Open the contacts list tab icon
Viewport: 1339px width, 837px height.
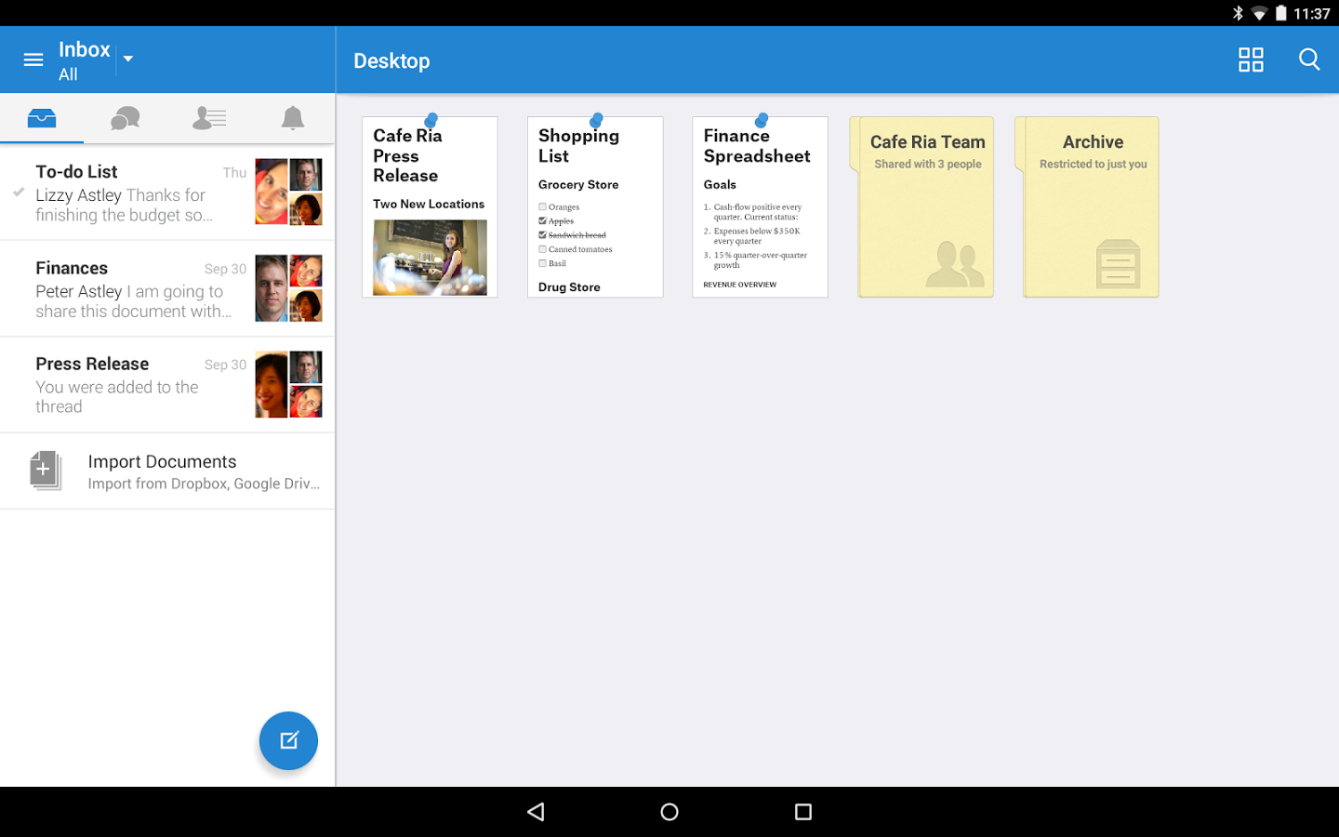coord(209,118)
